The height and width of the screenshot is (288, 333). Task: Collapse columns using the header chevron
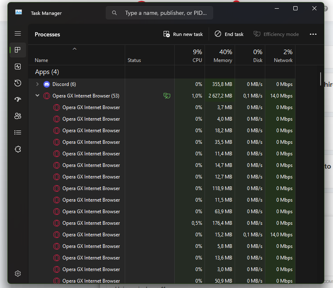click(74, 49)
